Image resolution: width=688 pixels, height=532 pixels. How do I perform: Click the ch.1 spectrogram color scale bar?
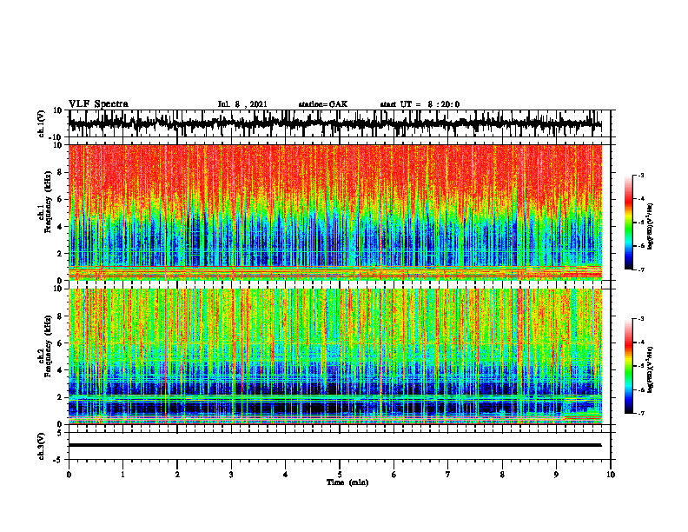[629, 223]
